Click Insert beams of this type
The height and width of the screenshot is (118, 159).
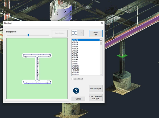tap(95, 97)
